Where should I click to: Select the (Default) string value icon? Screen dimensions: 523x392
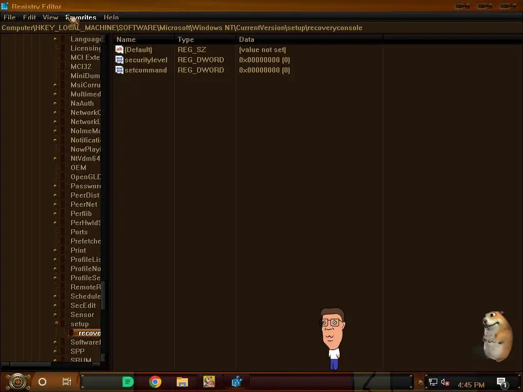click(x=119, y=50)
